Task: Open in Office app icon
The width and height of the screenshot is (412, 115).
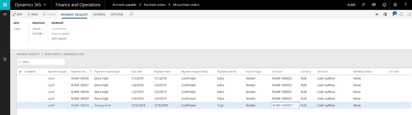Action: click(x=385, y=14)
